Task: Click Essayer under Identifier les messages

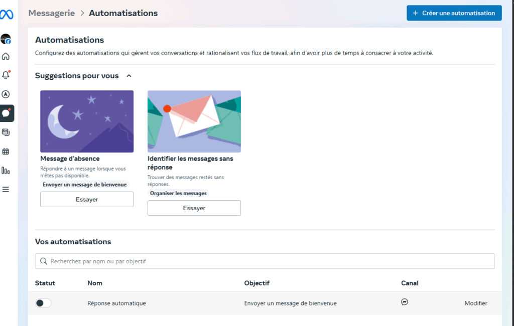Action: 194,208
